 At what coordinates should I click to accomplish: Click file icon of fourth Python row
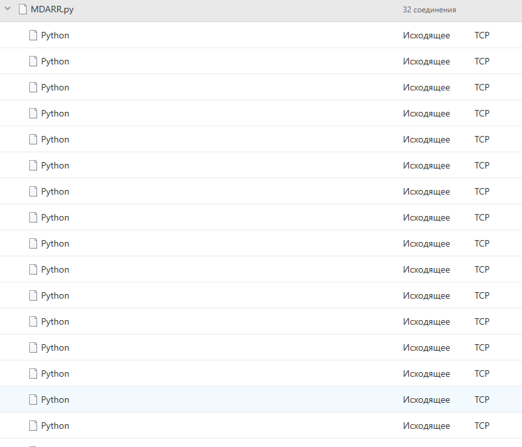point(33,113)
